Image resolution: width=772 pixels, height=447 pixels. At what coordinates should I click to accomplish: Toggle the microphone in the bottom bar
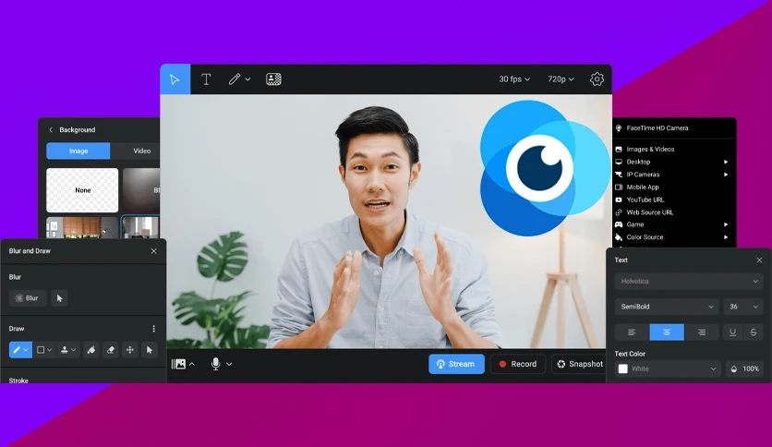click(x=216, y=364)
